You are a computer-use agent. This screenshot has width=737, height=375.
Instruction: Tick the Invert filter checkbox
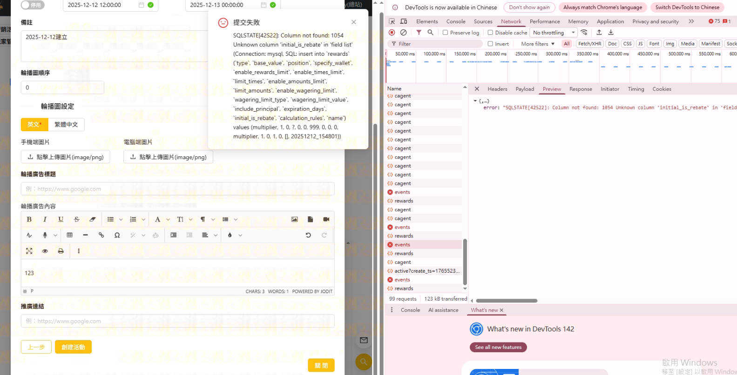[490, 44]
